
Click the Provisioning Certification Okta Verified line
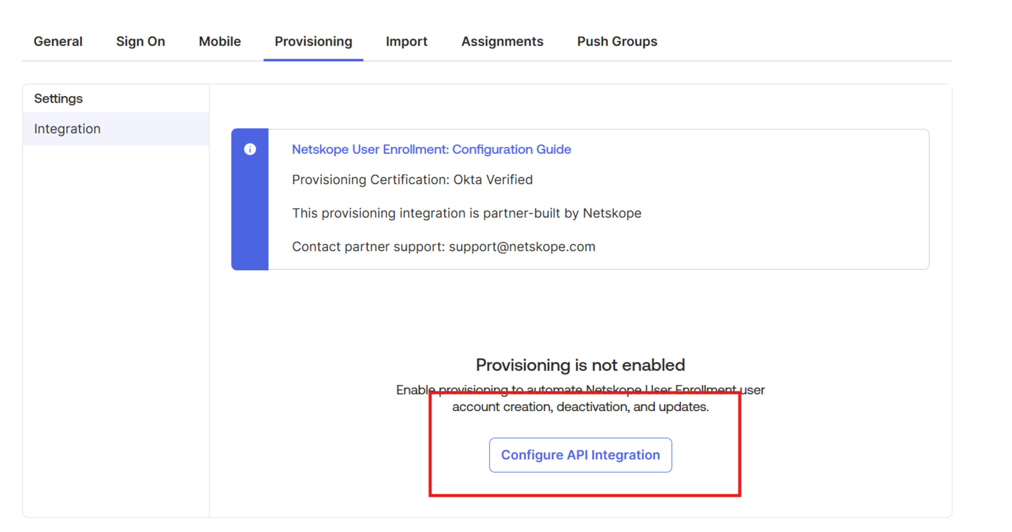(412, 180)
